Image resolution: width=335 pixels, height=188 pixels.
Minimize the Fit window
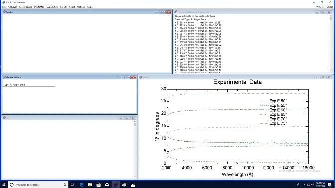[121, 118]
